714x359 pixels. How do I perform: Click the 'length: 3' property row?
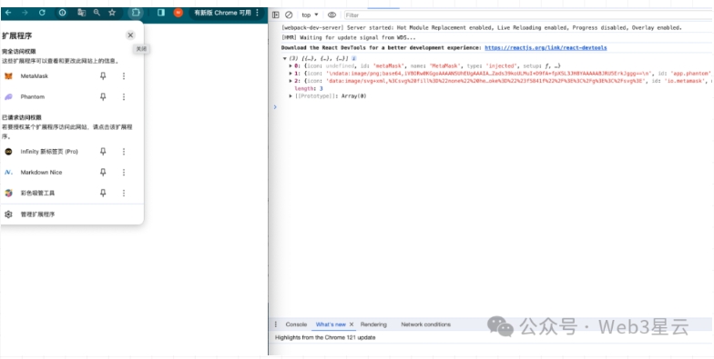(x=309, y=89)
